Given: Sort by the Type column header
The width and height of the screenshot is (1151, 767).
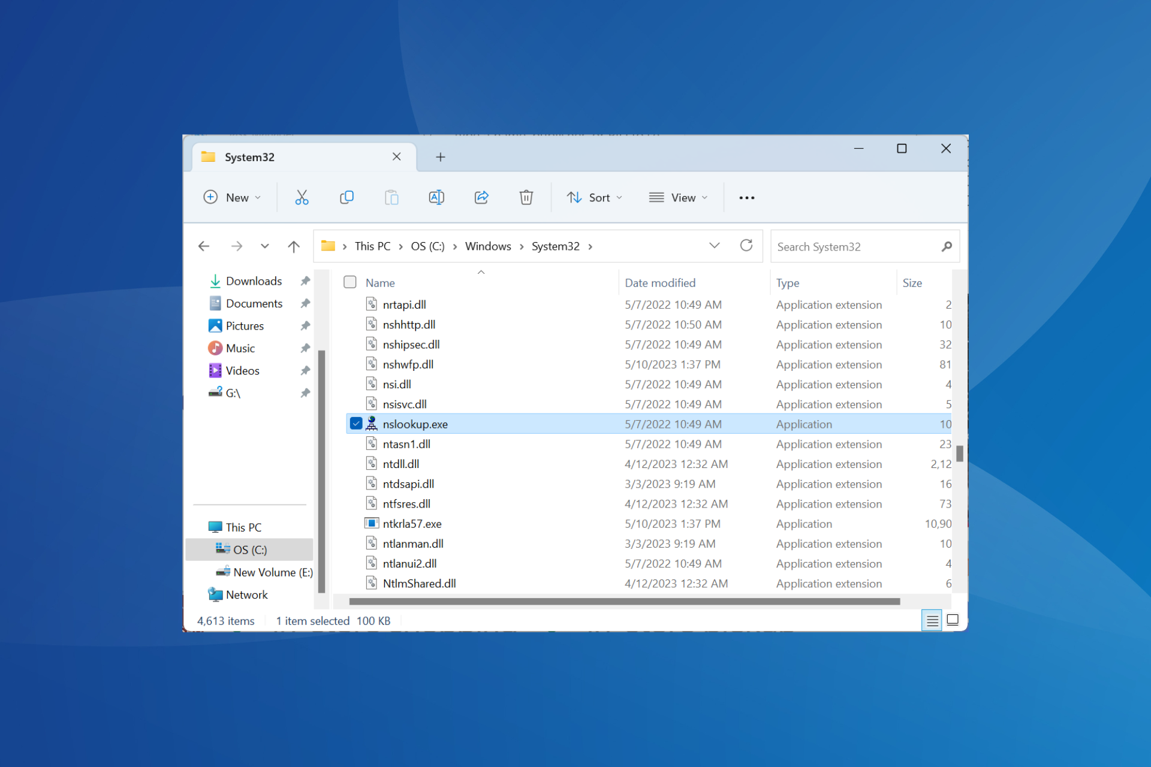Looking at the screenshot, I should pyautogui.click(x=788, y=283).
